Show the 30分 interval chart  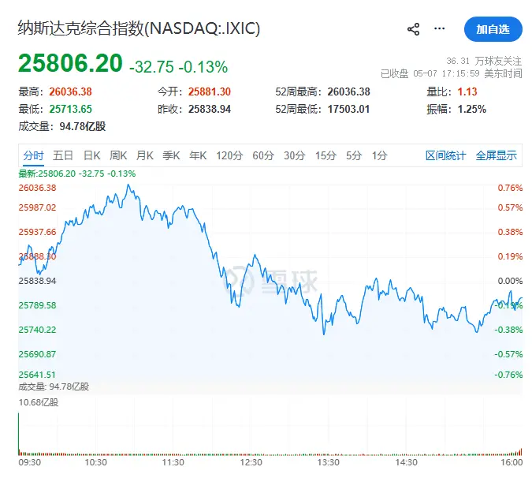pos(295,155)
